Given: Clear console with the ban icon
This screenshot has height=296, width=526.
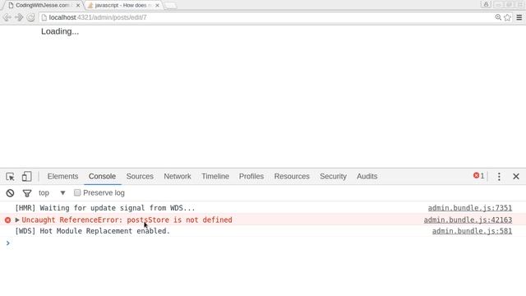Looking at the screenshot, I should 10,193.
